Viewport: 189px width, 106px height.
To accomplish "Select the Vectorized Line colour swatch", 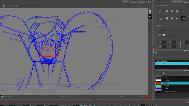I will [158, 91].
